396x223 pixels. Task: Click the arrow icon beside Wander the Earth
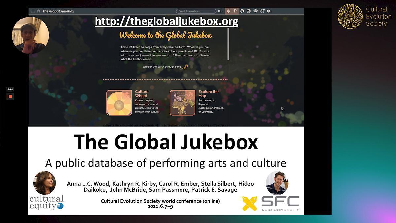click(x=185, y=67)
